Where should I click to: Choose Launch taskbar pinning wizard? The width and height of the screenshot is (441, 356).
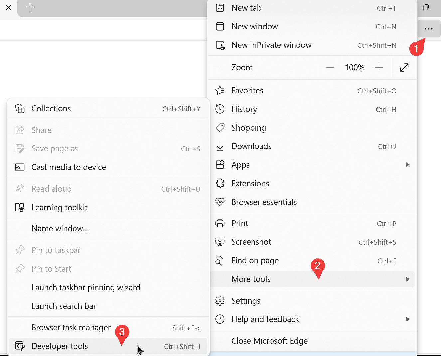(x=108, y=288)
